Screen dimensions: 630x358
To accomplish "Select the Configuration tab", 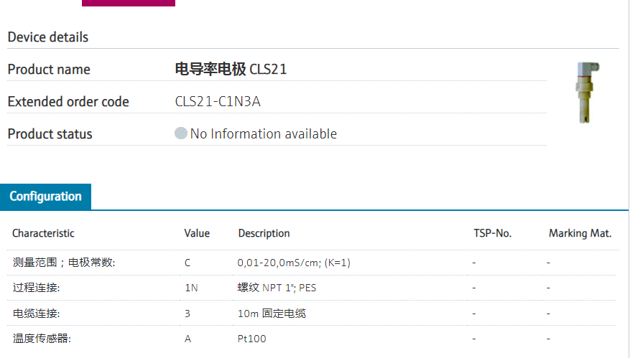I will (x=46, y=197).
